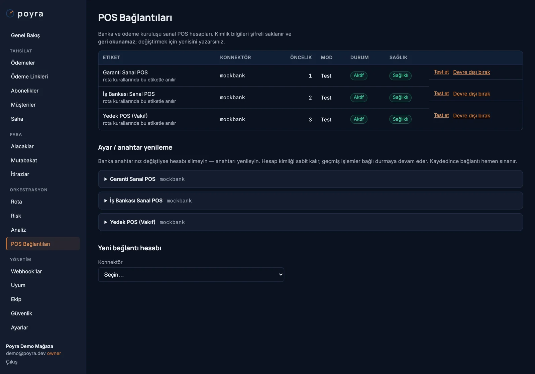Click Test et for Garanti Sanal POS
Screen dimensions: 535x374
(x=441, y=72)
